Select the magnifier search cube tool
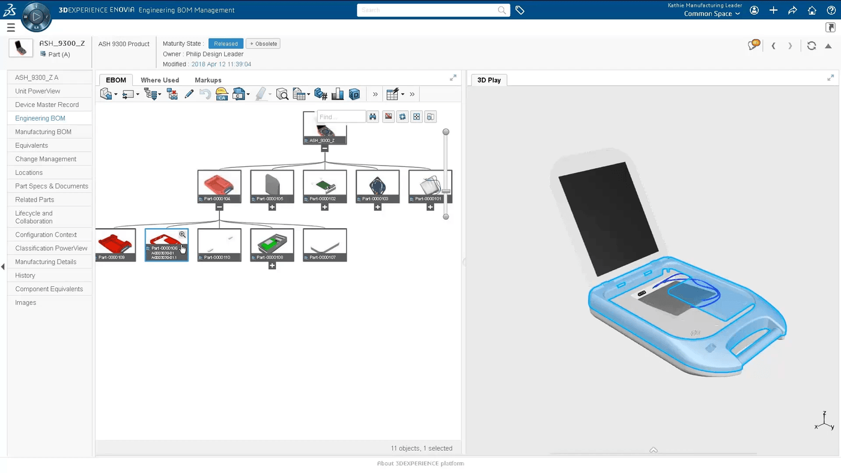This screenshot has width=841, height=473. click(282, 94)
